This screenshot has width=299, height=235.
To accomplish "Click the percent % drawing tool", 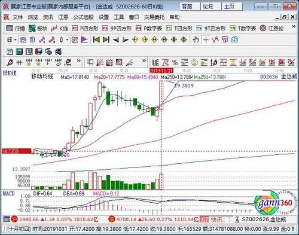I will 175,63.
